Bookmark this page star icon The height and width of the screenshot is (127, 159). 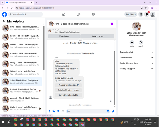pyautogui.click(x=146, y=8)
